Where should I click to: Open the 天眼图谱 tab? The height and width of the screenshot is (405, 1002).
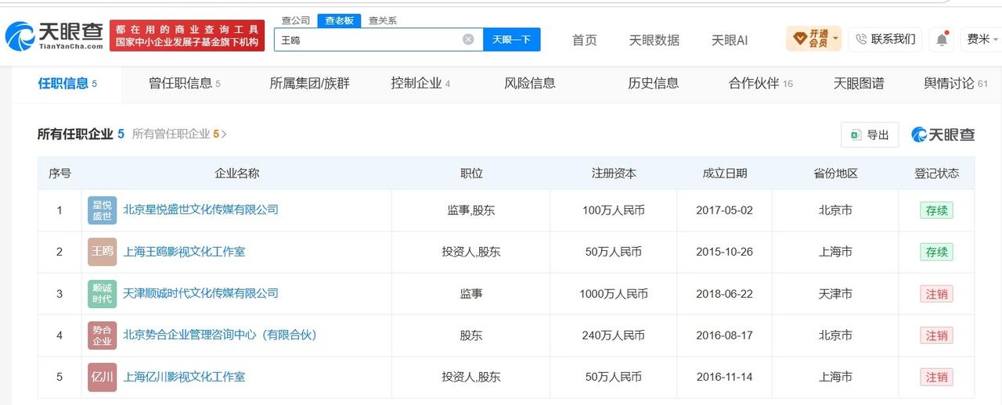(x=859, y=84)
